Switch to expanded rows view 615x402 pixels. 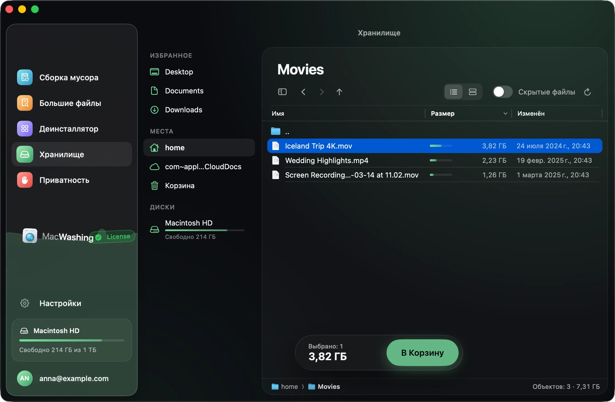(473, 92)
